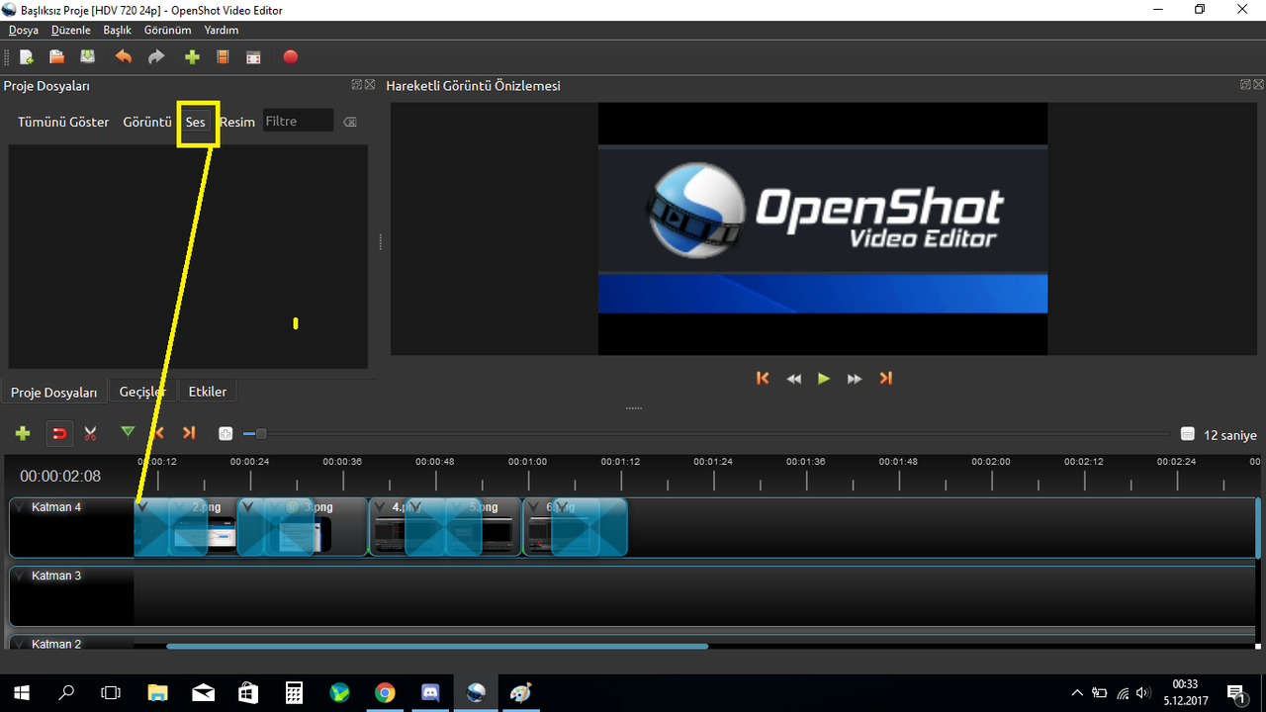The image size is (1266, 712).
Task: Save the project with the green arrow icon
Action: pyautogui.click(x=88, y=57)
